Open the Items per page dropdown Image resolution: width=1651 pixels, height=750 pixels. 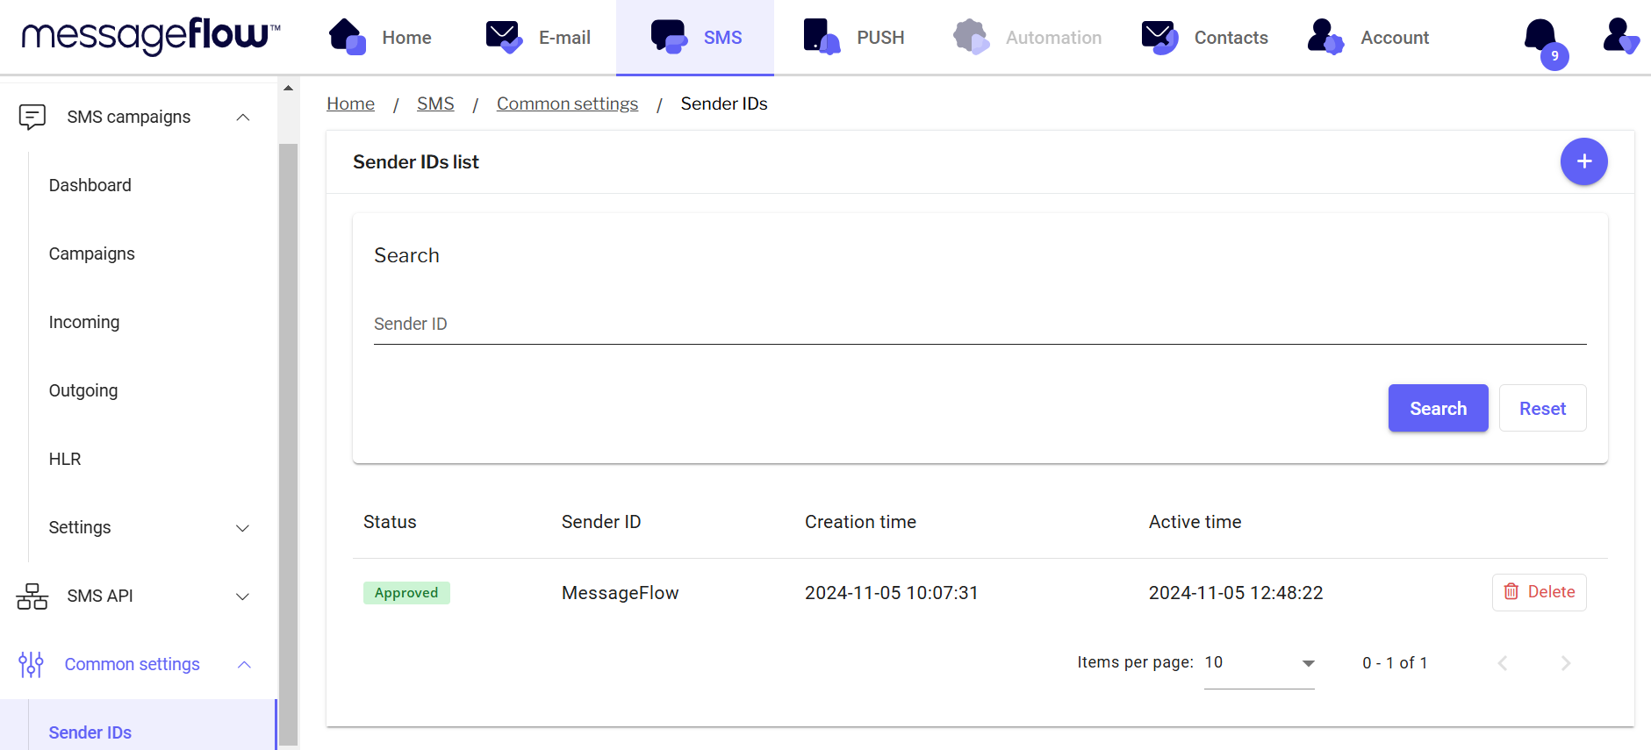(1259, 663)
